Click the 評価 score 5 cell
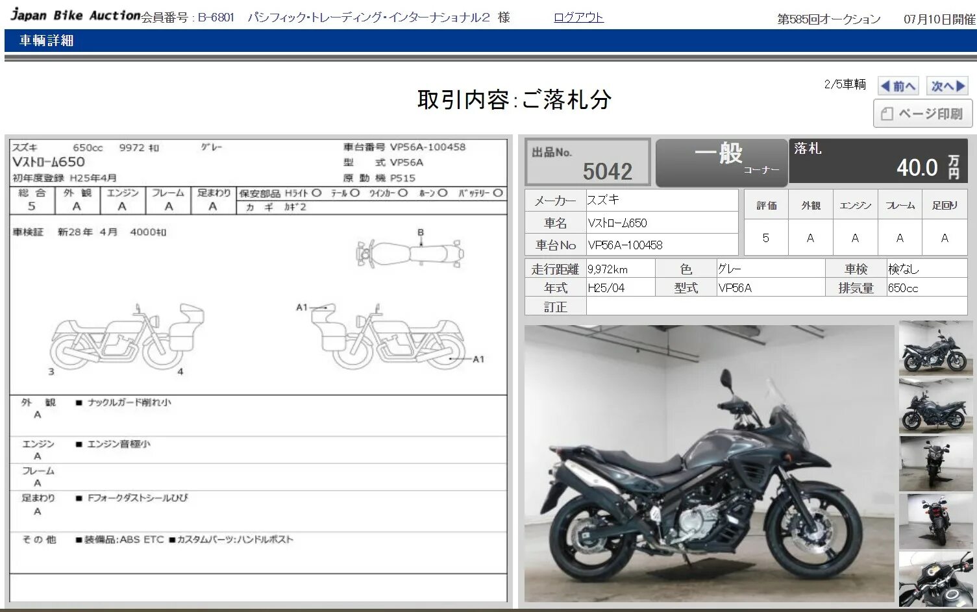 tap(765, 238)
